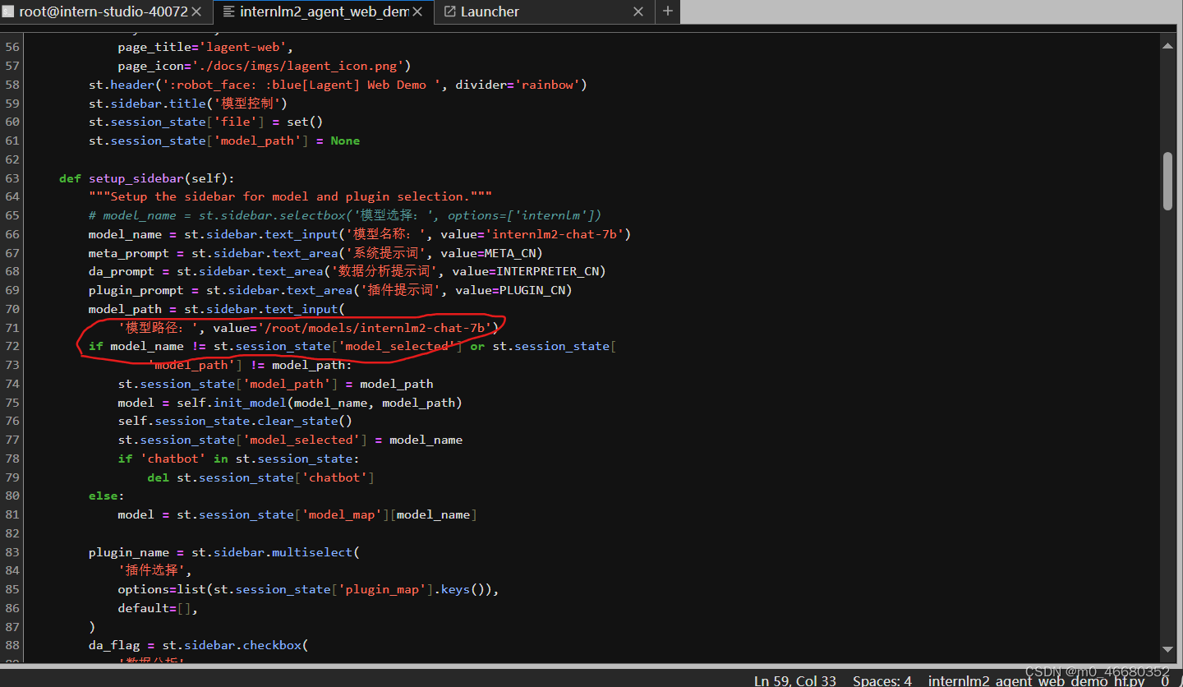Click the 'model_selected' key on line 72
This screenshot has width=1183, height=687.
coord(397,346)
